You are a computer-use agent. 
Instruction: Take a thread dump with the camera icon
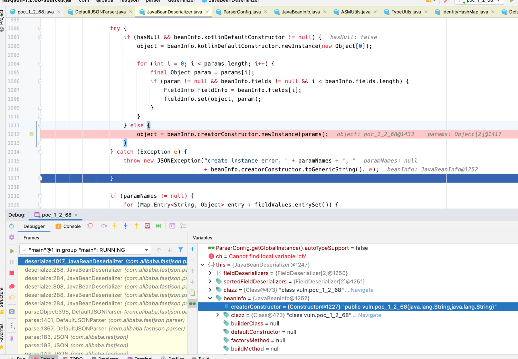(x=12, y=311)
